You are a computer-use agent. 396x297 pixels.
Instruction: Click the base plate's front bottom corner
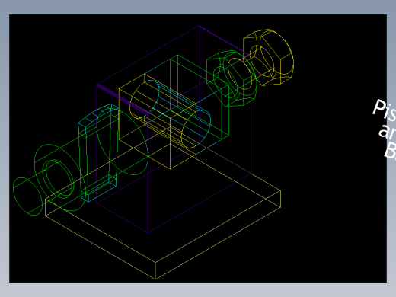(155, 279)
